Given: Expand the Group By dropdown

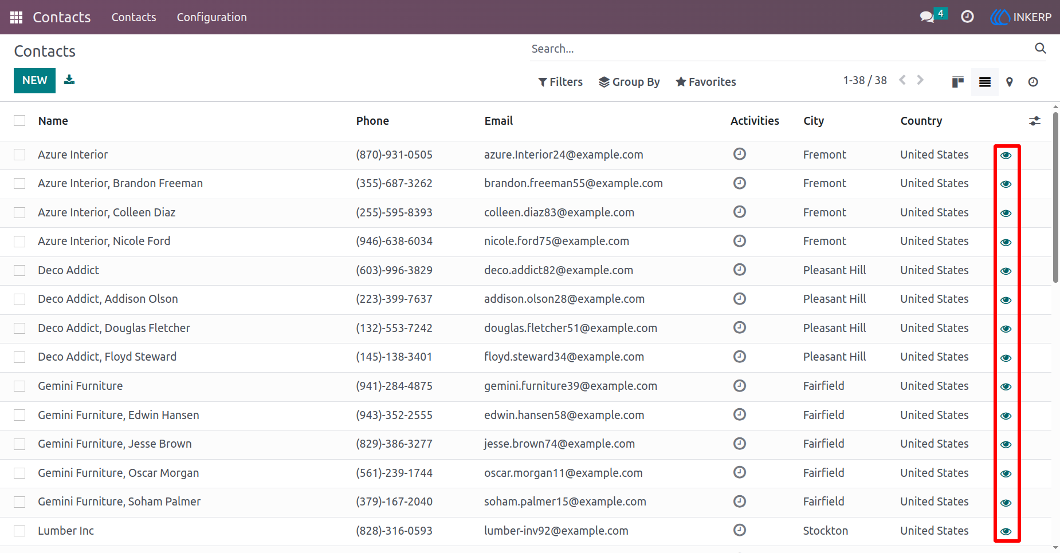Looking at the screenshot, I should click(x=629, y=82).
